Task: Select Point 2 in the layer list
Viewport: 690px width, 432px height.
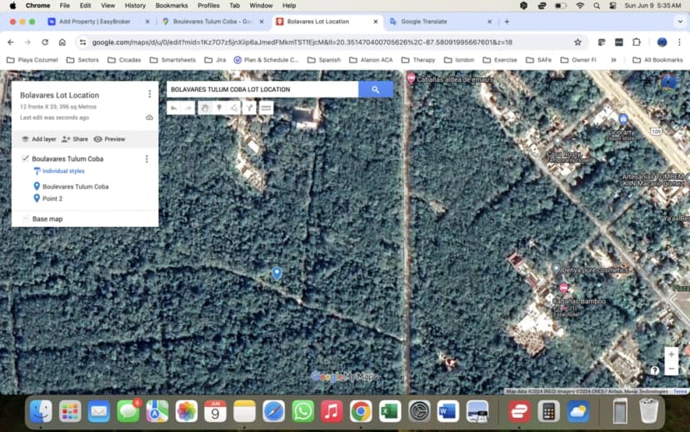Action: point(52,198)
